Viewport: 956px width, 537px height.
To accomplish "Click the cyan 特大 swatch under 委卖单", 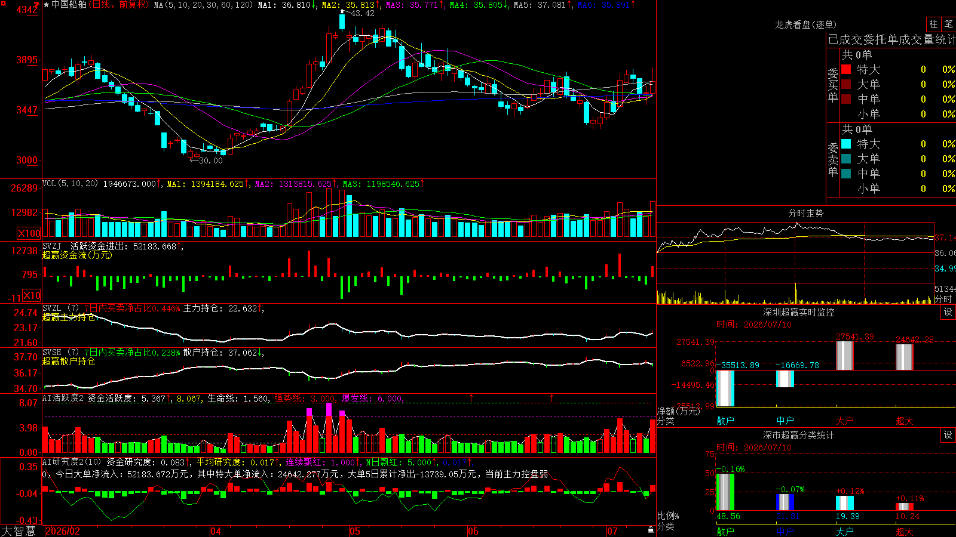I will [846, 144].
